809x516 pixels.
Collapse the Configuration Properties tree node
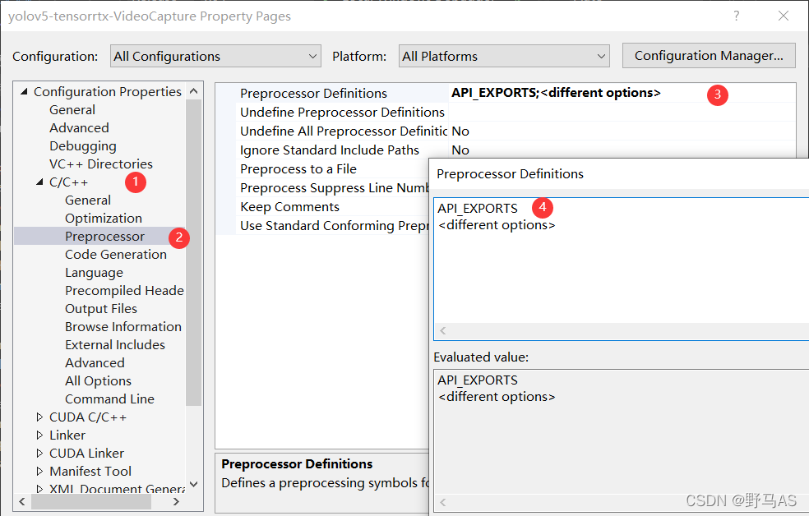pyautogui.click(x=24, y=91)
